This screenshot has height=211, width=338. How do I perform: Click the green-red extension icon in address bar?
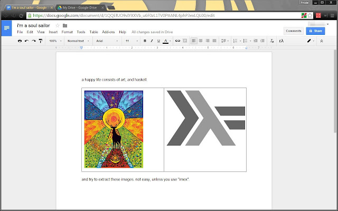(x=304, y=15)
